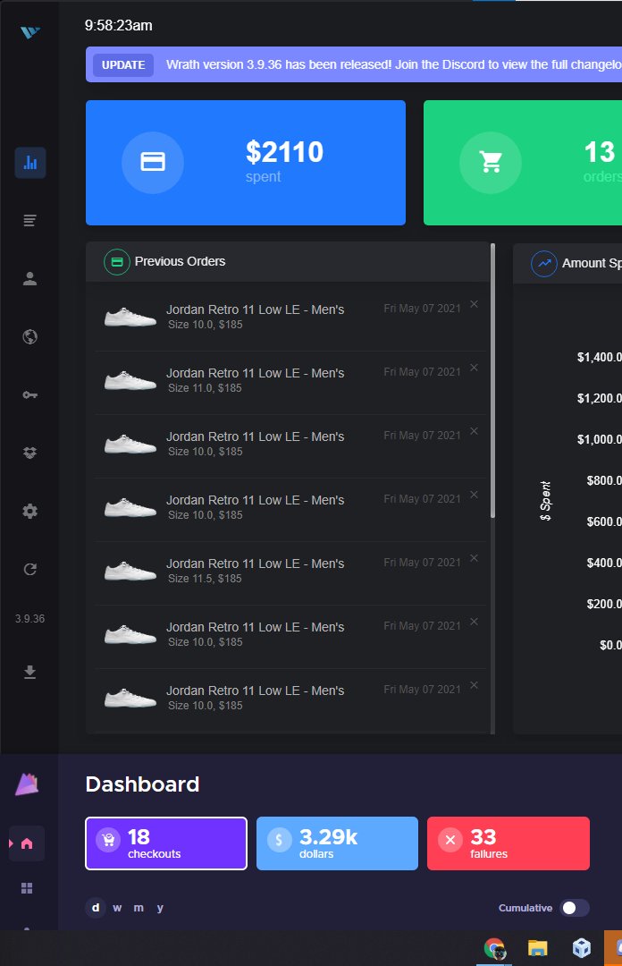The image size is (622, 966).
Task: Select the 18 checkouts card
Action: click(x=166, y=843)
